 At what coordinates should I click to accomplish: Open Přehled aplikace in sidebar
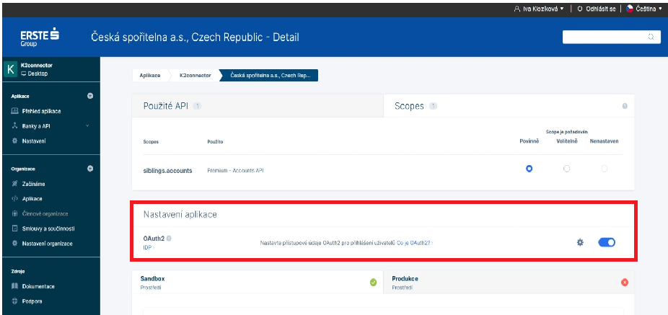(x=41, y=111)
